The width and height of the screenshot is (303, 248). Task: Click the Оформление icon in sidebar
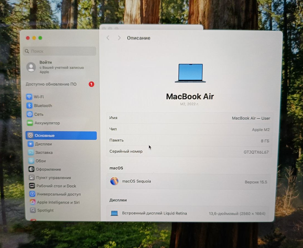point(31,169)
